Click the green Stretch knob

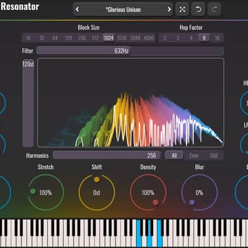[x=46, y=192]
